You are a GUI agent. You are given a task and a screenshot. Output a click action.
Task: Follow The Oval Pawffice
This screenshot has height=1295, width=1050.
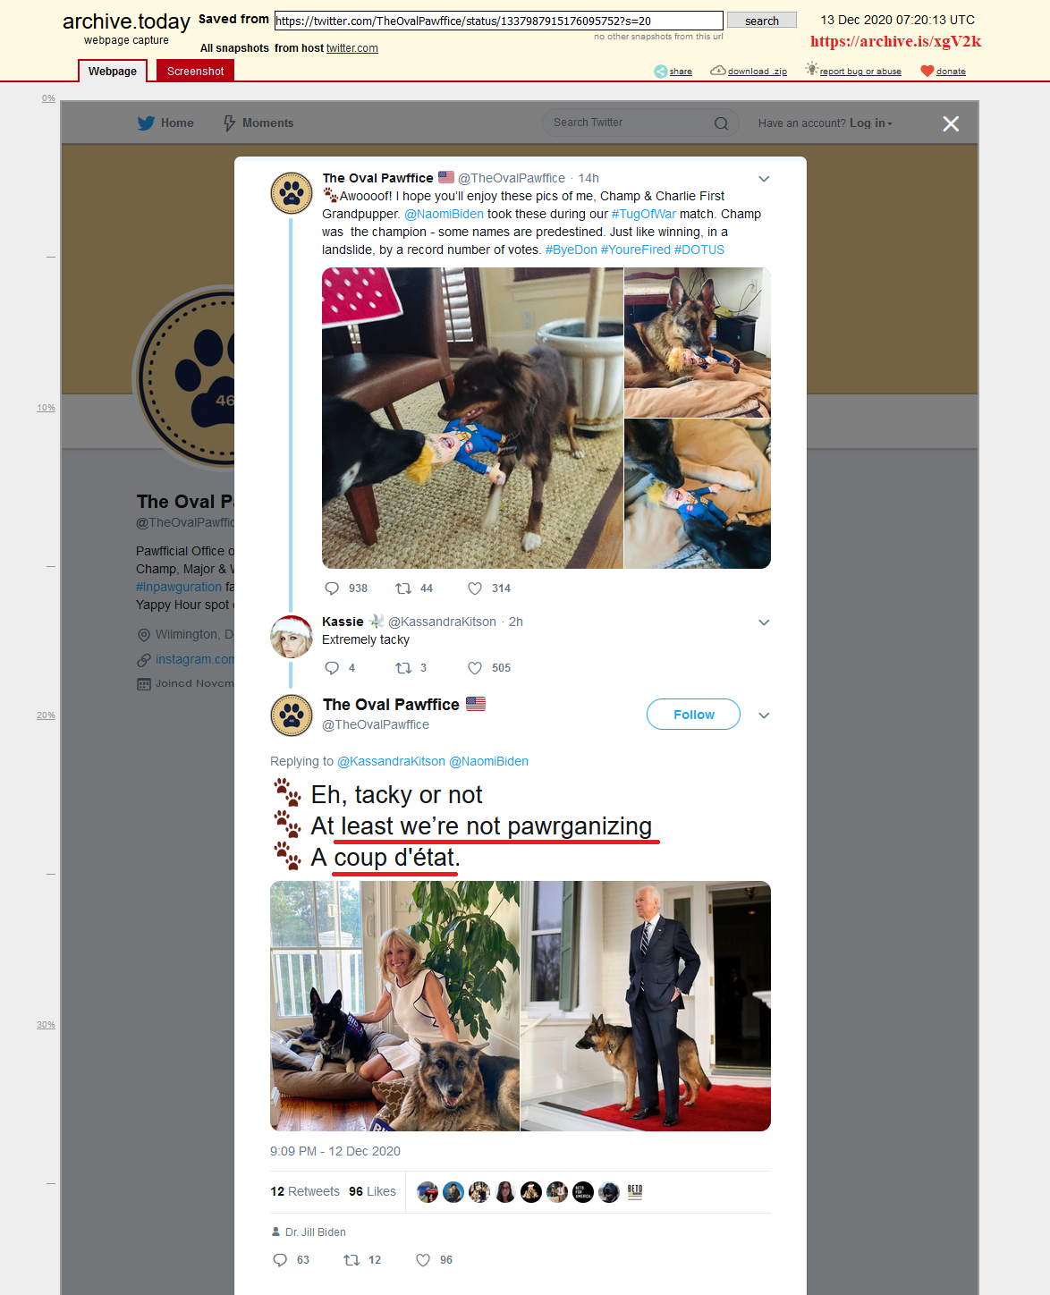point(693,715)
